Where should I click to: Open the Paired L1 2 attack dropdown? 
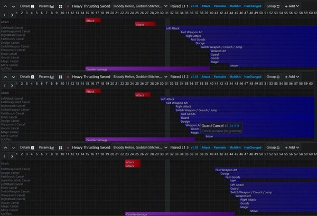pos(179,77)
